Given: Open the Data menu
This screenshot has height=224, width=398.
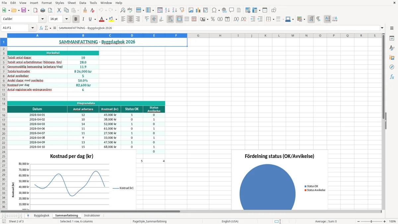Looking at the screenshot, I should [83, 3].
